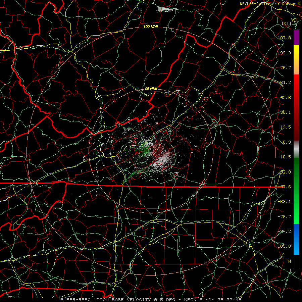Click the -109.8 scale value
This screenshot has height=302, width=302.
coord(283,246)
